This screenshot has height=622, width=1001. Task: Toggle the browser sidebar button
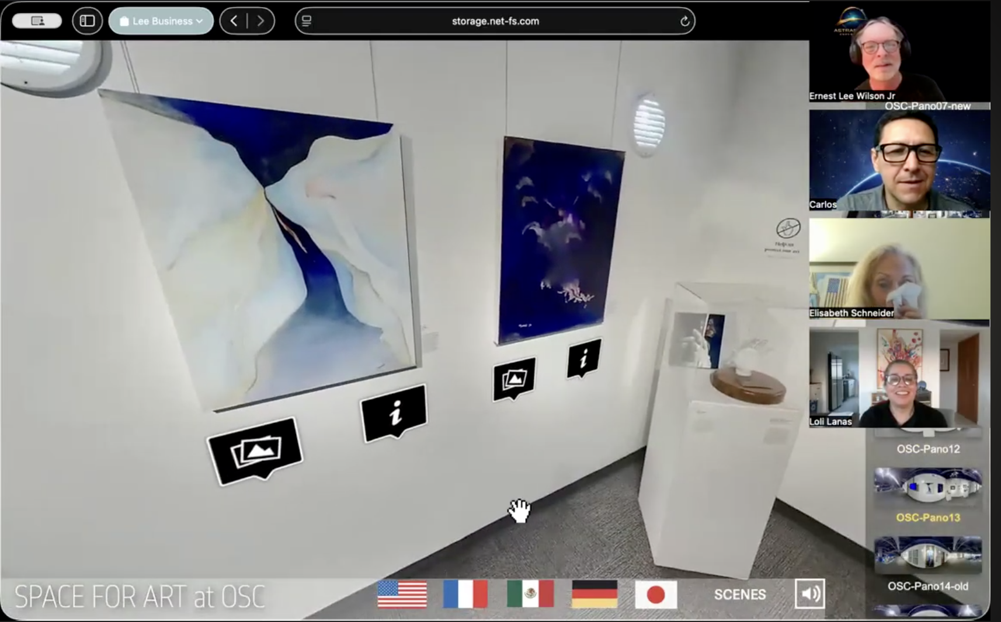[87, 21]
